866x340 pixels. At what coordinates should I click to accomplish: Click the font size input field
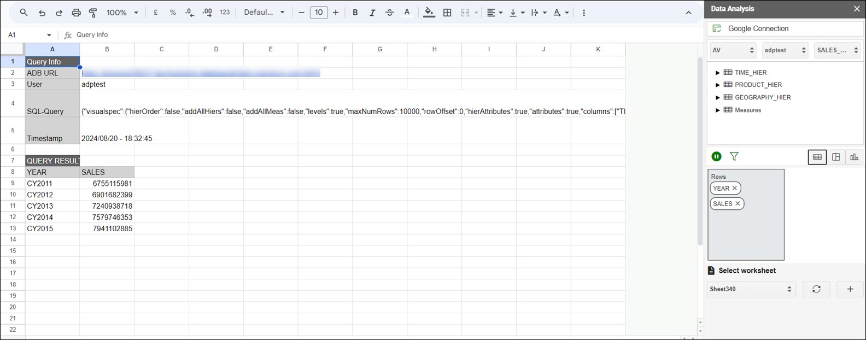[319, 13]
